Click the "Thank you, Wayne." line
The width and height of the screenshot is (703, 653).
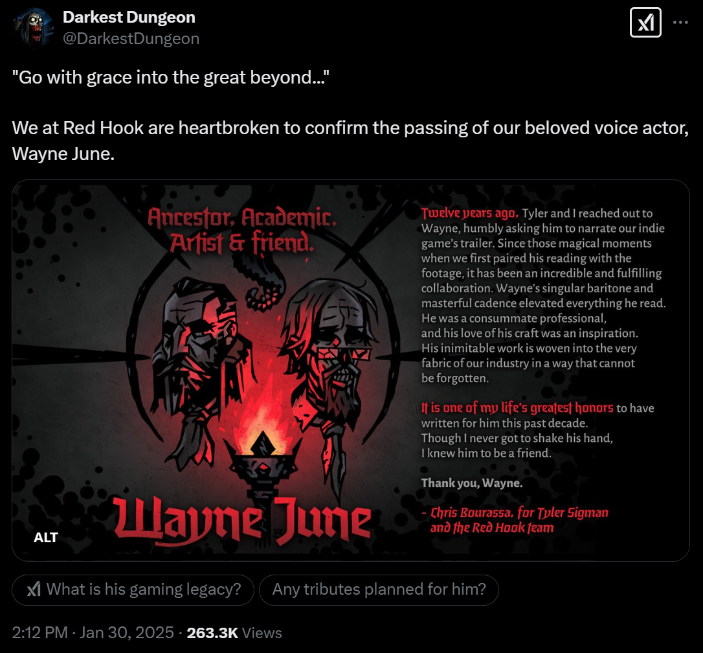[472, 483]
